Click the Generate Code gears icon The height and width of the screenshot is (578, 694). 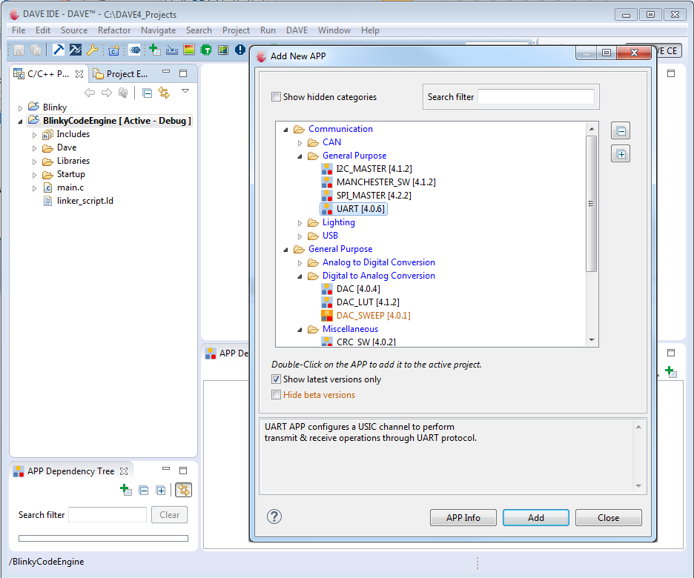click(135, 50)
